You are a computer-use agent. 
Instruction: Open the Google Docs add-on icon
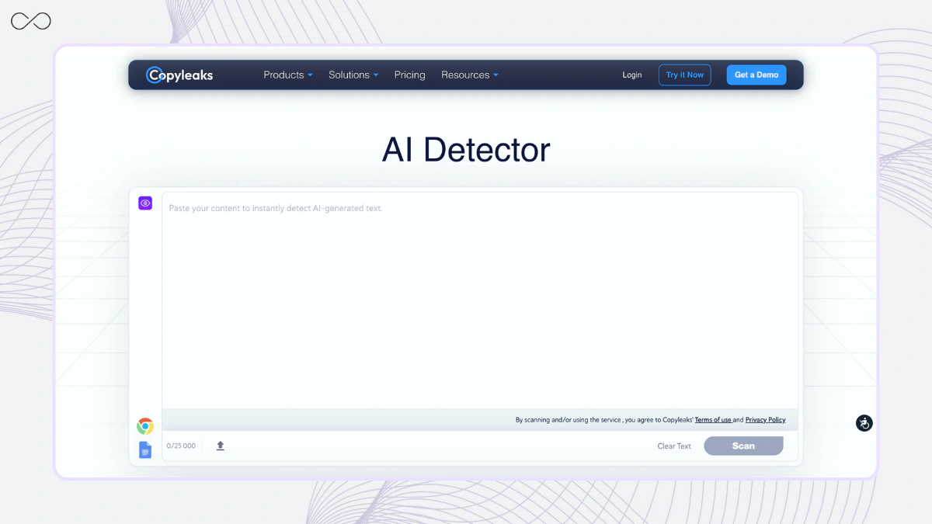pos(145,449)
